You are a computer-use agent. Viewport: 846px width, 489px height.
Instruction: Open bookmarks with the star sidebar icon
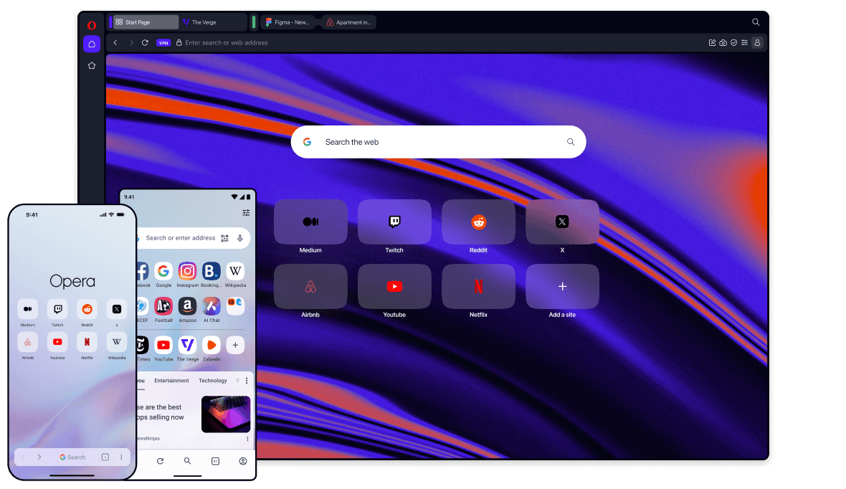[x=92, y=65]
